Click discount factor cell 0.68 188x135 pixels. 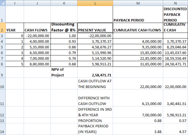64,64
